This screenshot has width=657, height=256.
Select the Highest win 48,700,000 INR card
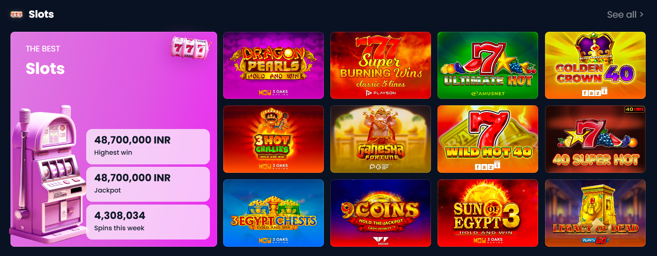(x=148, y=147)
